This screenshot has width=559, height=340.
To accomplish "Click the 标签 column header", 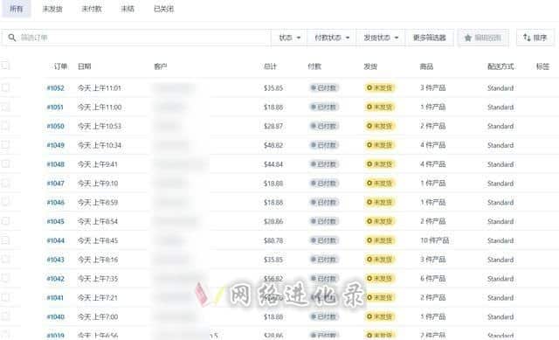I will [x=542, y=66].
